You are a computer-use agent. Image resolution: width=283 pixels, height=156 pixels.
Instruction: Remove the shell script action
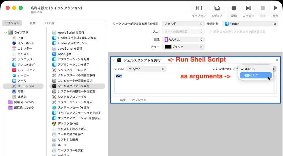277,60
